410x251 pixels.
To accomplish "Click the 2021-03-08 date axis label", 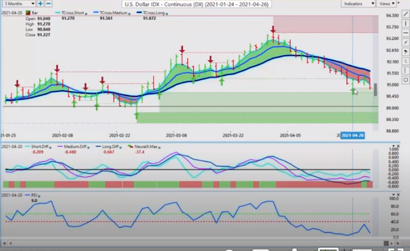I will (176, 135).
